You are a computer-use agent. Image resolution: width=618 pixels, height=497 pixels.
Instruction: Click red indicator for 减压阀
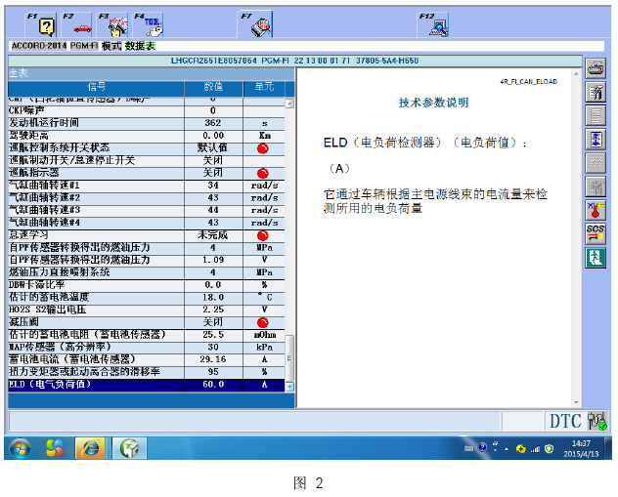pyautogui.click(x=263, y=322)
